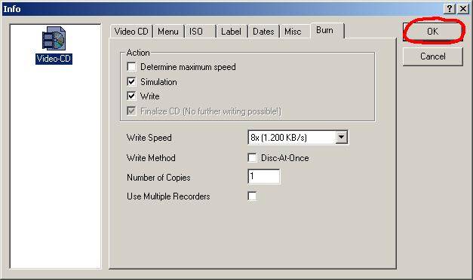The width and height of the screenshot is (473, 280).
Task: Go to the ISO tab
Action: click(x=200, y=32)
